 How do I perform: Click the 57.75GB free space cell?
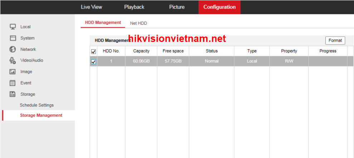pyautogui.click(x=173, y=61)
